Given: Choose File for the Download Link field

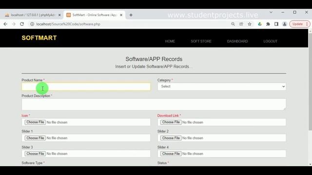Looking at the screenshot, I should [x=171, y=122].
